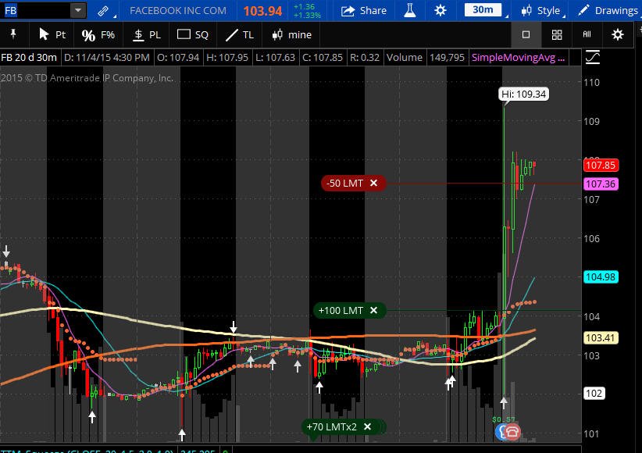The width and height of the screenshot is (642, 453).
Task: Open the flask studies icon
Action: tap(409, 11)
